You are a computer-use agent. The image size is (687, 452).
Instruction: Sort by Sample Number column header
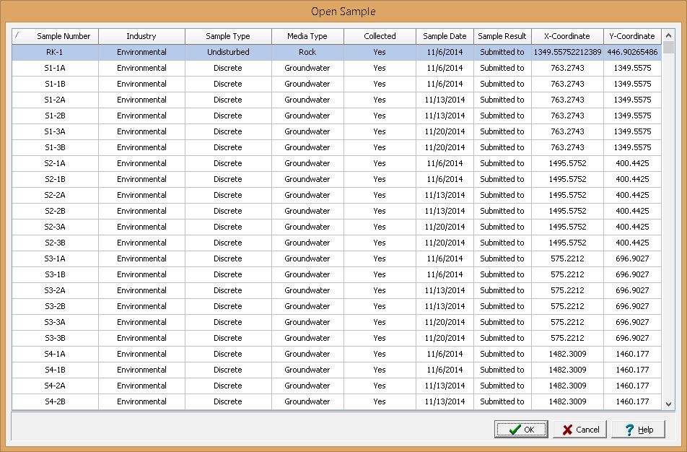click(64, 36)
